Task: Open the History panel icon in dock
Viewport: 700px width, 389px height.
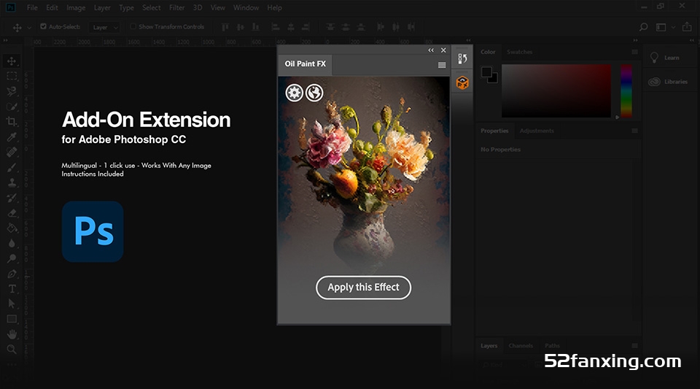Action: 462,58
